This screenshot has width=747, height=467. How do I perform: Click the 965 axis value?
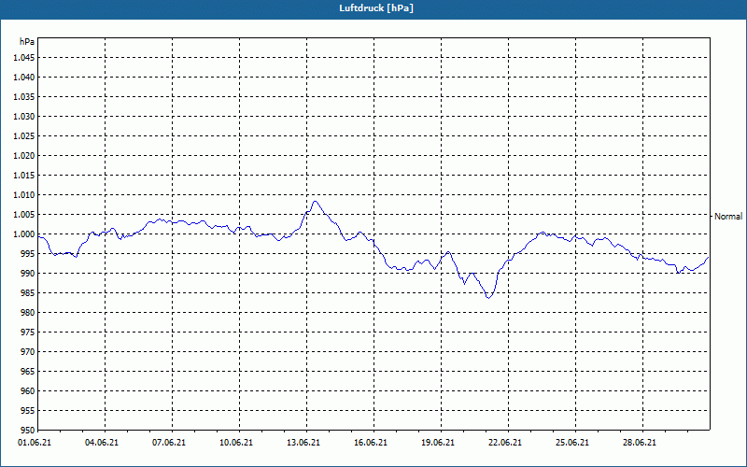pos(28,371)
